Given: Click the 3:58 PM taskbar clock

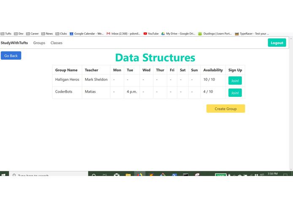Looking at the screenshot, I should [272, 174].
